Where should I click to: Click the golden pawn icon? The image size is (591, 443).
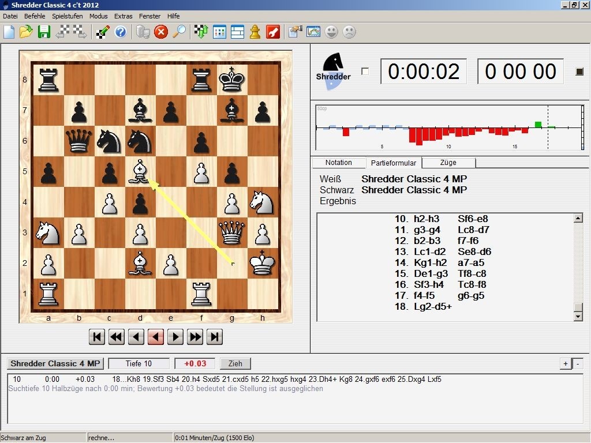pos(255,32)
